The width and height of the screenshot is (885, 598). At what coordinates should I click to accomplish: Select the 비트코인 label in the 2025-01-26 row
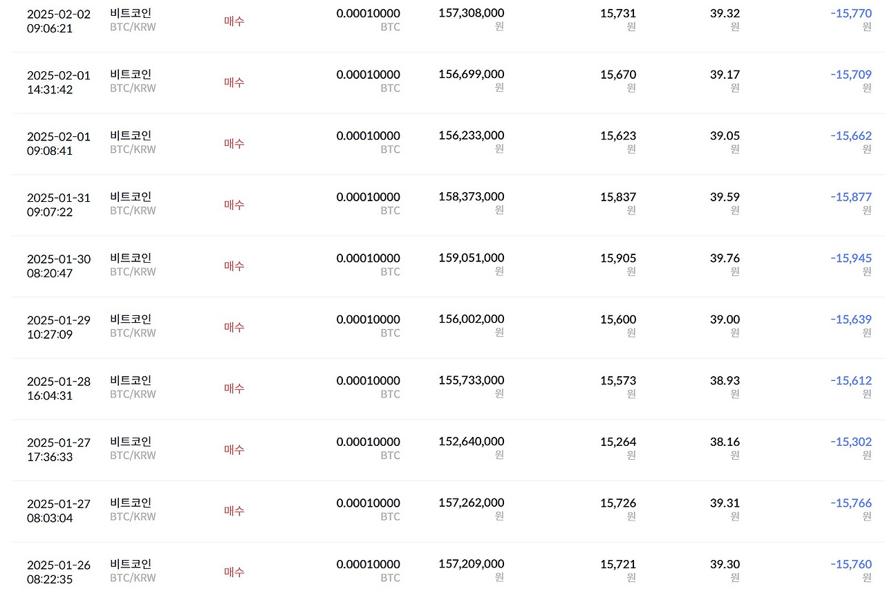[131, 563]
